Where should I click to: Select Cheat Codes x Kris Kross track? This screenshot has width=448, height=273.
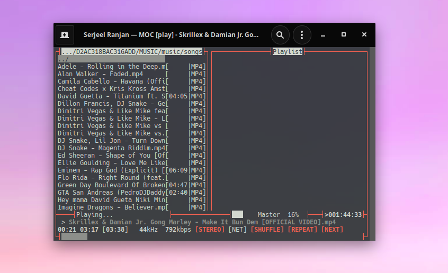pos(131,89)
